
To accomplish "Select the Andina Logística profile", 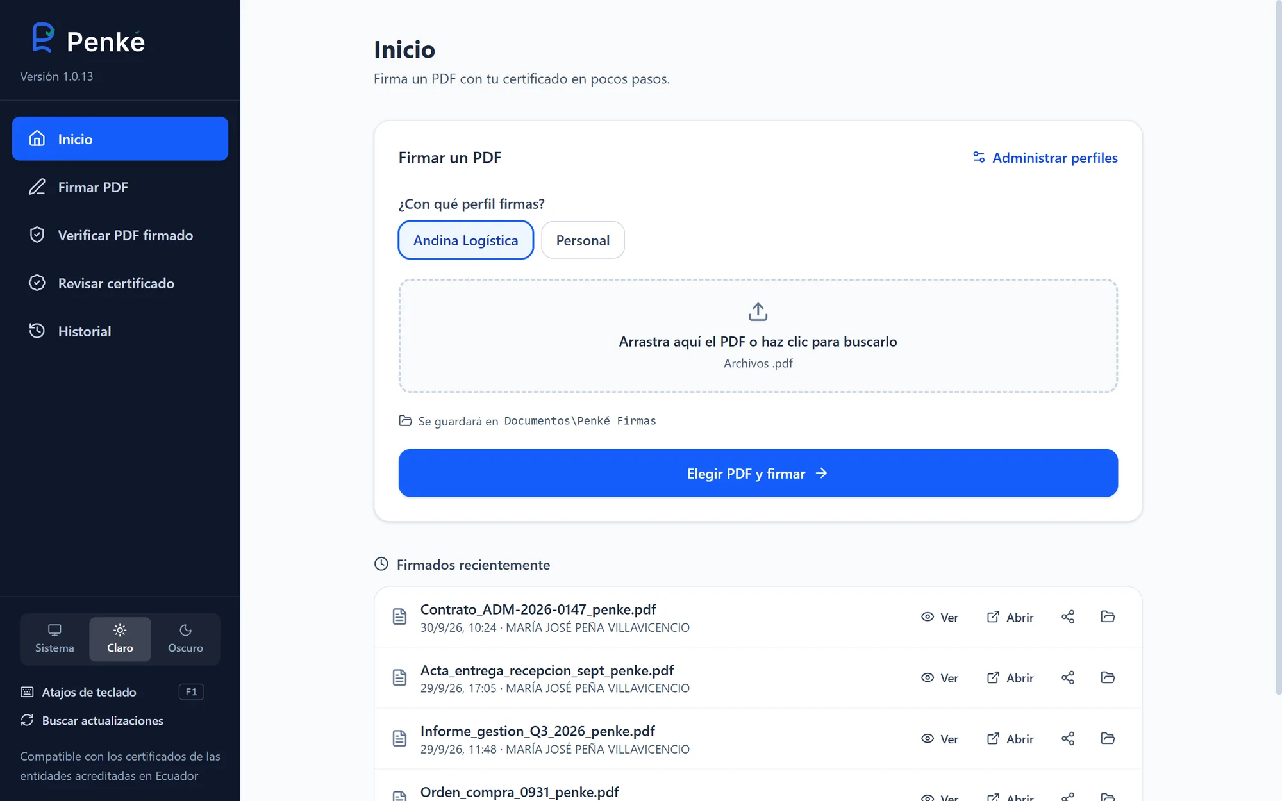I will [x=465, y=240].
